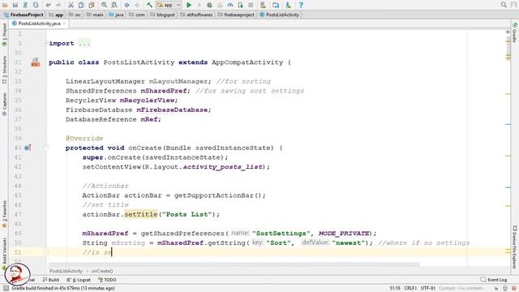Click the Debug app bug icon

click(x=209, y=5)
